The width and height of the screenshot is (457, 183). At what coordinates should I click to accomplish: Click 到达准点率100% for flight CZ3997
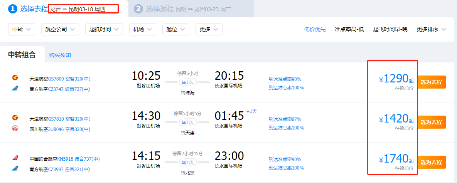coord(286,168)
